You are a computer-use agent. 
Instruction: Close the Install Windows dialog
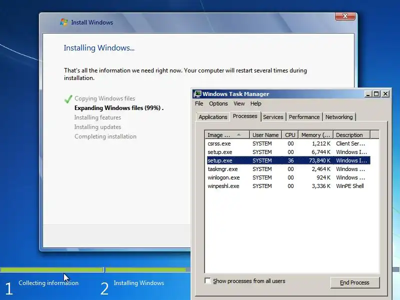click(345, 16)
